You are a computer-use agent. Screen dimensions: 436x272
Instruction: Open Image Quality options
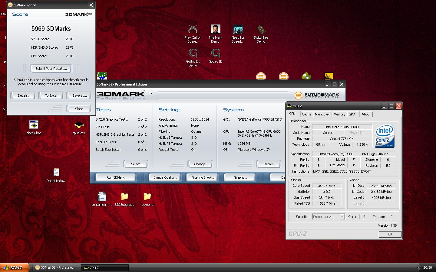pos(165,177)
